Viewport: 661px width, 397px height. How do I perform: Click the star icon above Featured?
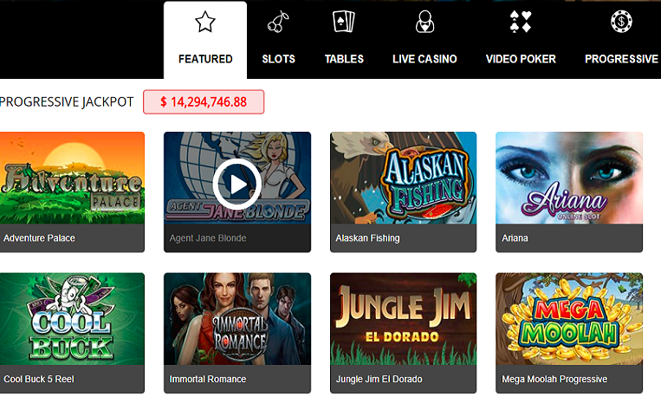click(x=205, y=22)
